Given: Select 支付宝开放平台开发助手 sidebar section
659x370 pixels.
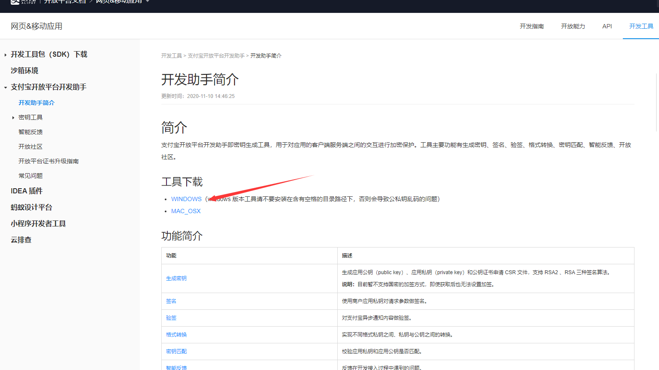Looking at the screenshot, I should click(x=49, y=87).
